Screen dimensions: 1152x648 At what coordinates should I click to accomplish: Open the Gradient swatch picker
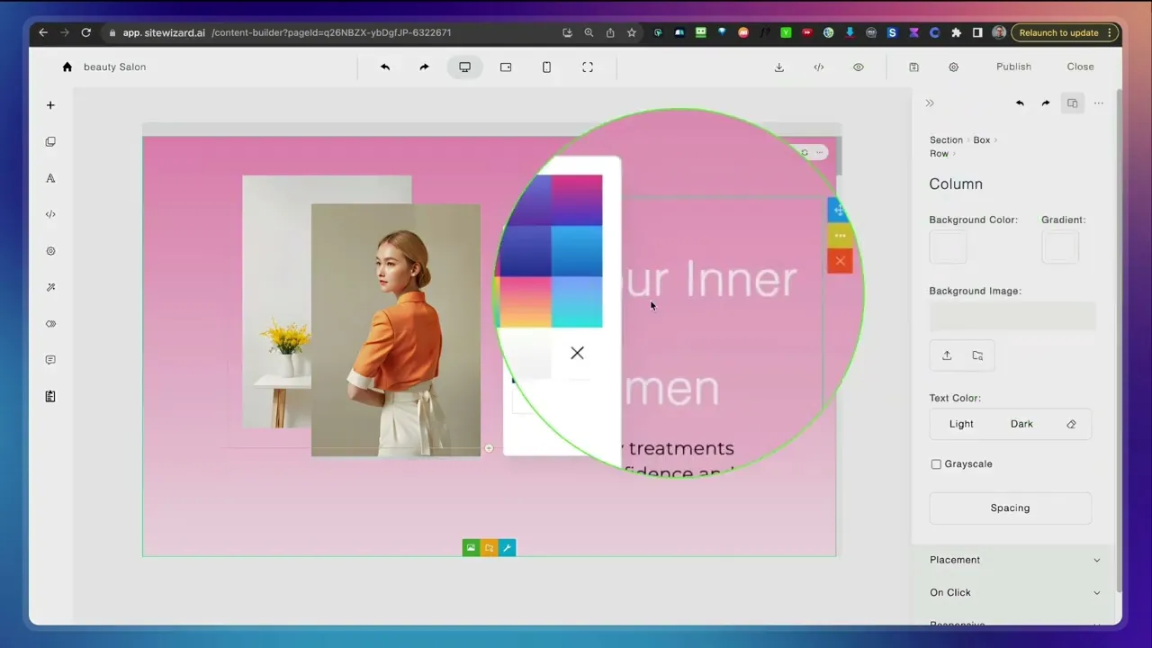[x=1060, y=247]
